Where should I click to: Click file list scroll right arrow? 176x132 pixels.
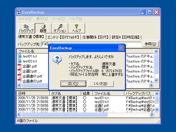[151, 85]
